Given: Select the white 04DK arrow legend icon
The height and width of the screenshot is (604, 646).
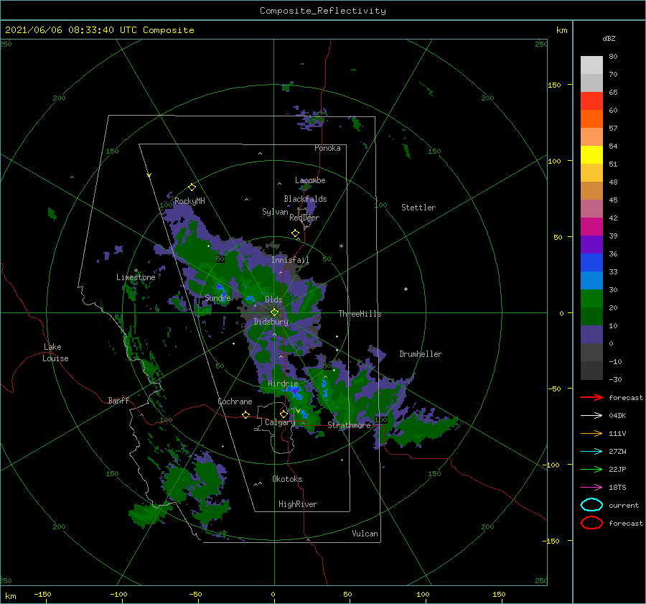Looking at the screenshot, I should click(591, 416).
